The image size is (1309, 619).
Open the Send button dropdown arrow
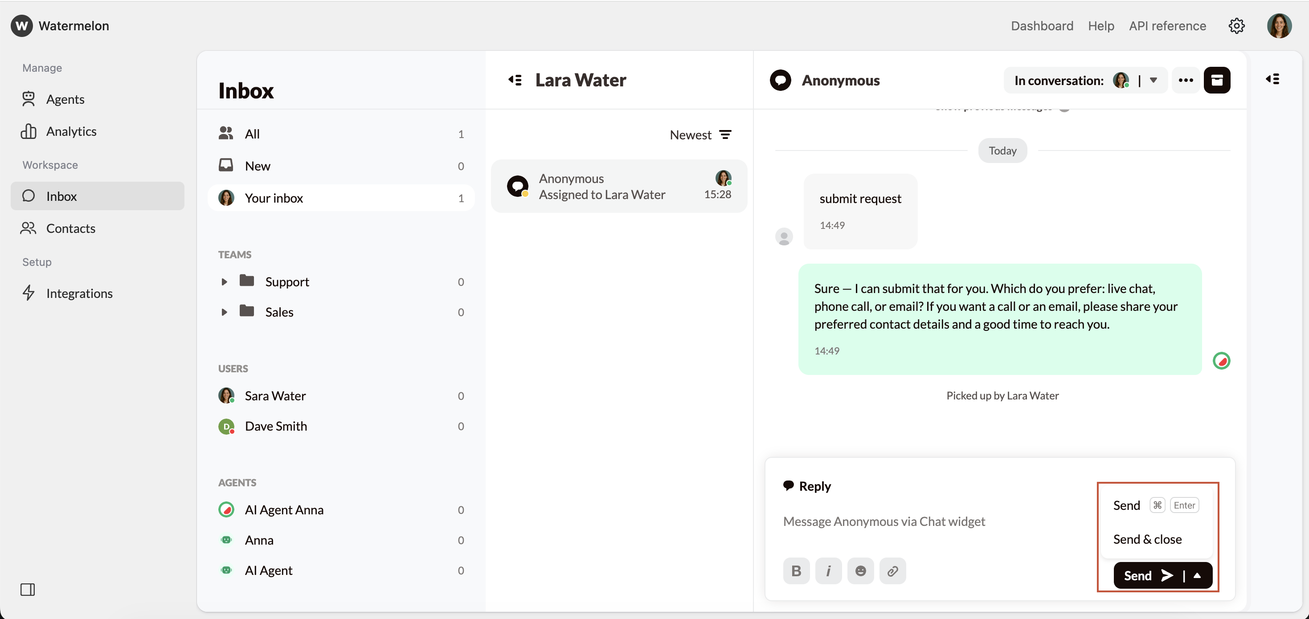coord(1198,575)
